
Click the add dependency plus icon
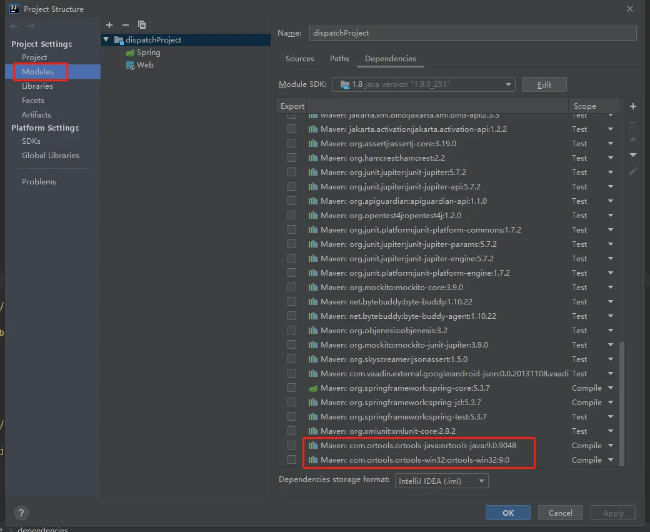pos(633,106)
